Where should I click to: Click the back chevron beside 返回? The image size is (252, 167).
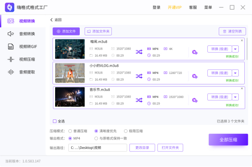(x=51, y=20)
